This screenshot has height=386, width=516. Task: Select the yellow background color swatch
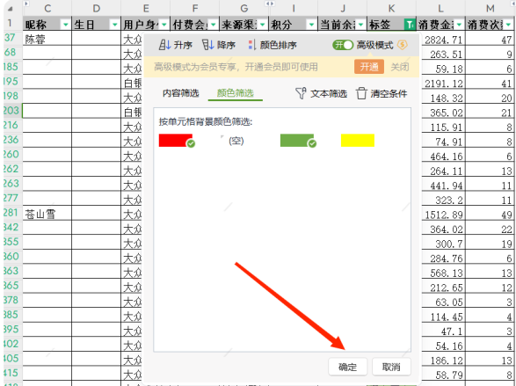click(x=358, y=141)
